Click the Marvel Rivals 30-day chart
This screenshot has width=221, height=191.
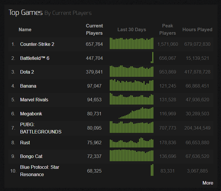[131, 99]
